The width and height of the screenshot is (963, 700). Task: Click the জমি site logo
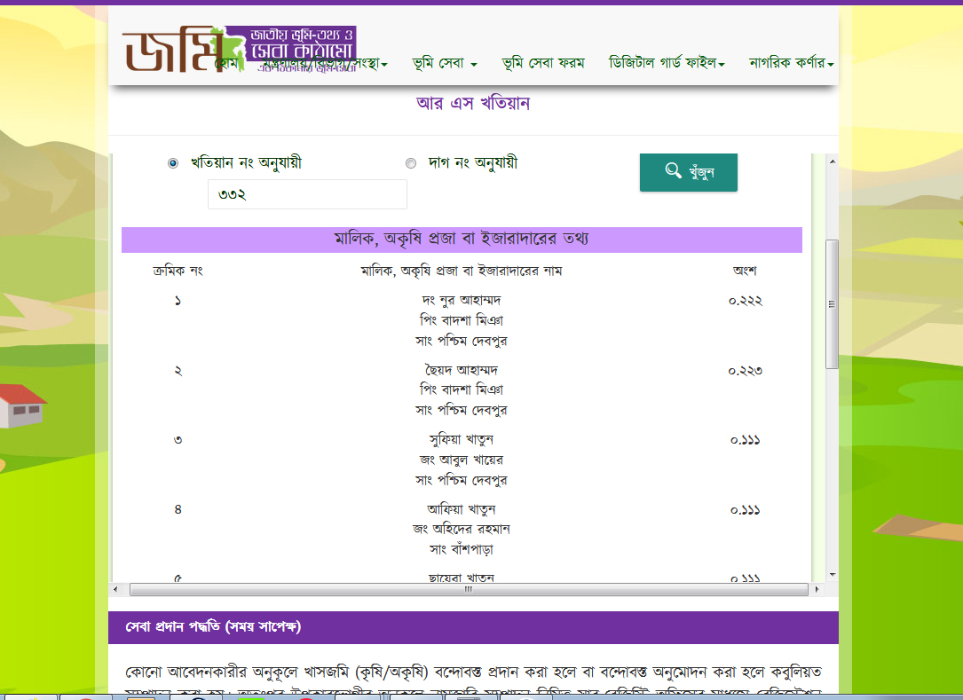coord(240,49)
